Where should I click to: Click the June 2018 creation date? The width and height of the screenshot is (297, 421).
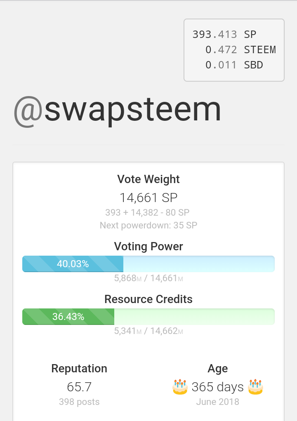(217, 402)
